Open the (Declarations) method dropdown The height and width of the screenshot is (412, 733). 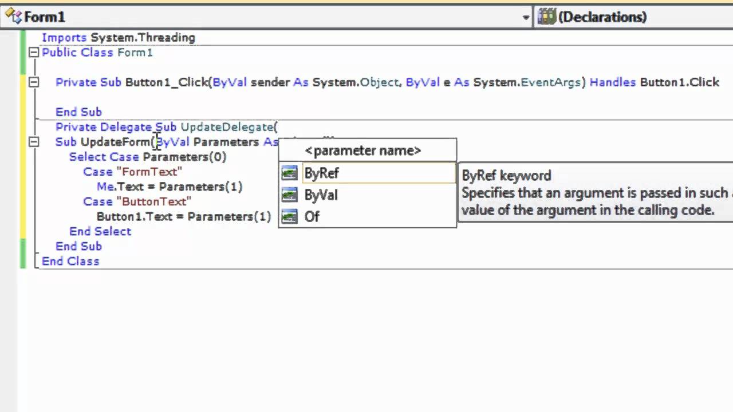coord(634,17)
